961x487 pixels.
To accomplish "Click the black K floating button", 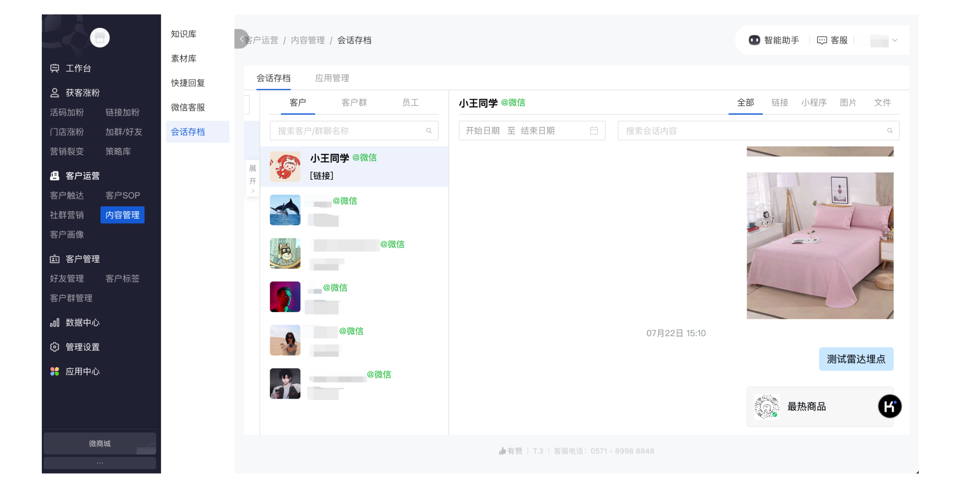I will click(x=889, y=406).
